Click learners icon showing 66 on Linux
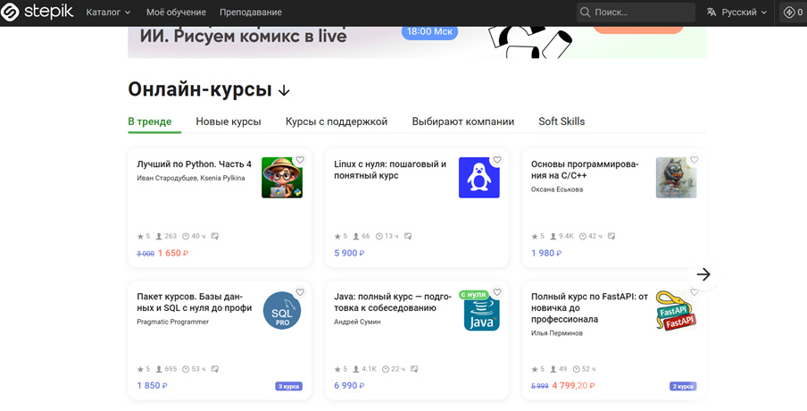Image resolution: width=807 pixels, height=411 pixels. point(356,237)
